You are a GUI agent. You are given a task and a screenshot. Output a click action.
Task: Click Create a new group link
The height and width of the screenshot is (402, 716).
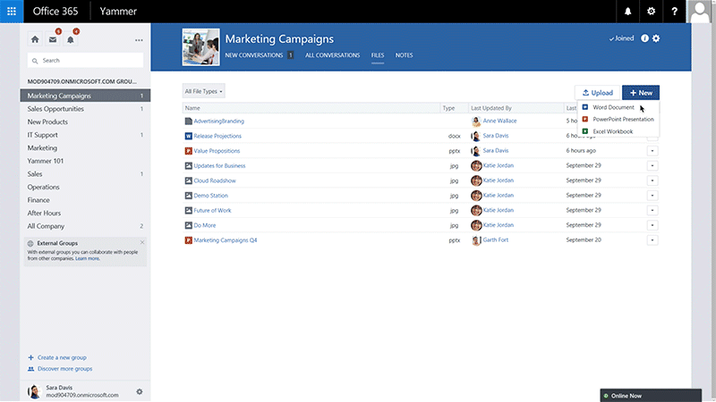coord(62,357)
